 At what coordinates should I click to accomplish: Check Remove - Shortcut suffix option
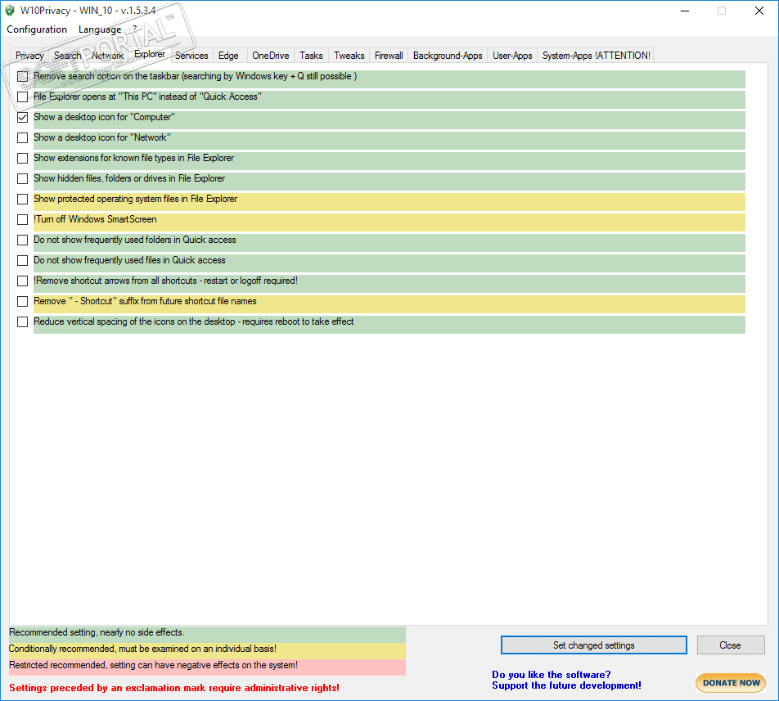point(22,301)
